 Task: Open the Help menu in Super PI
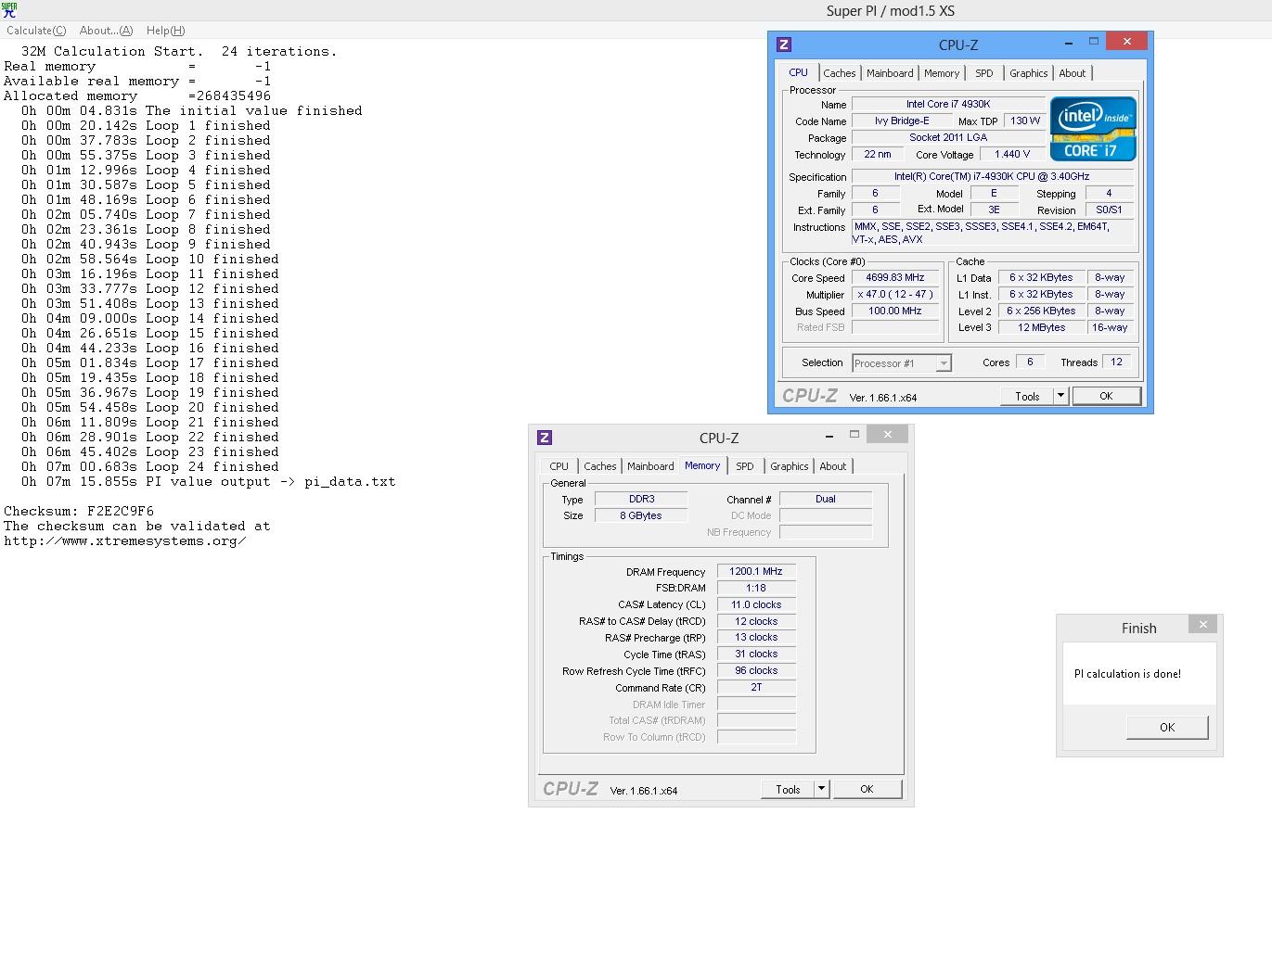166,31
